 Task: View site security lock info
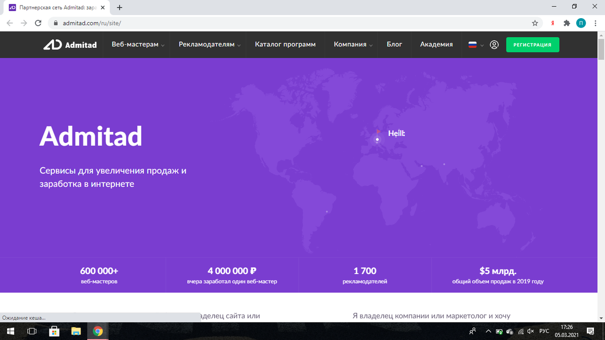tap(55, 23)
